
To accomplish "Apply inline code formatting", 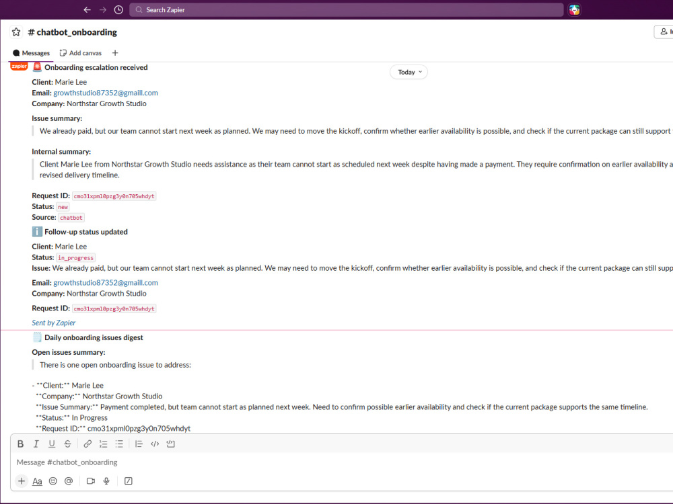I will pyautogui.click(x=155, y=444).
